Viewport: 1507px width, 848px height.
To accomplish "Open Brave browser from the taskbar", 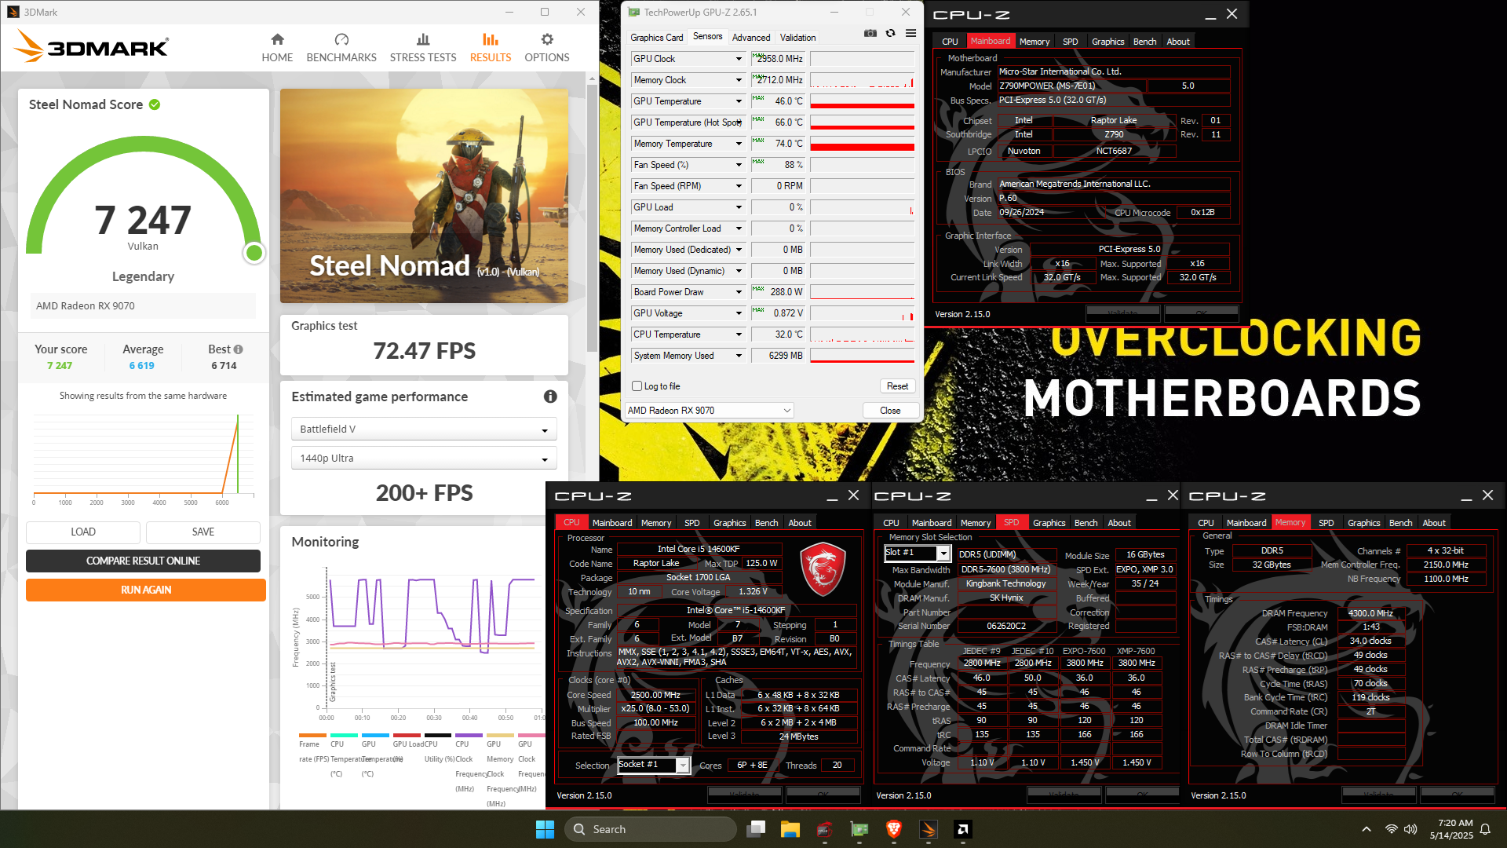I will [x=893, y=829].
